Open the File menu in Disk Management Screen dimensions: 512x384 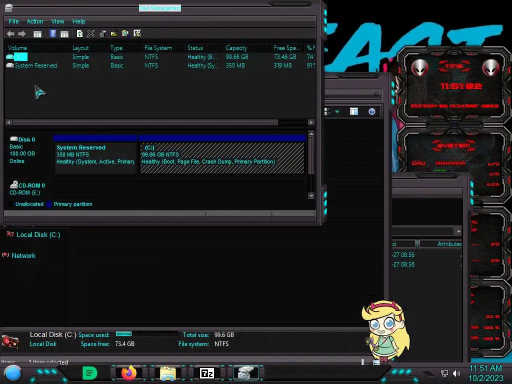point(13,21)
